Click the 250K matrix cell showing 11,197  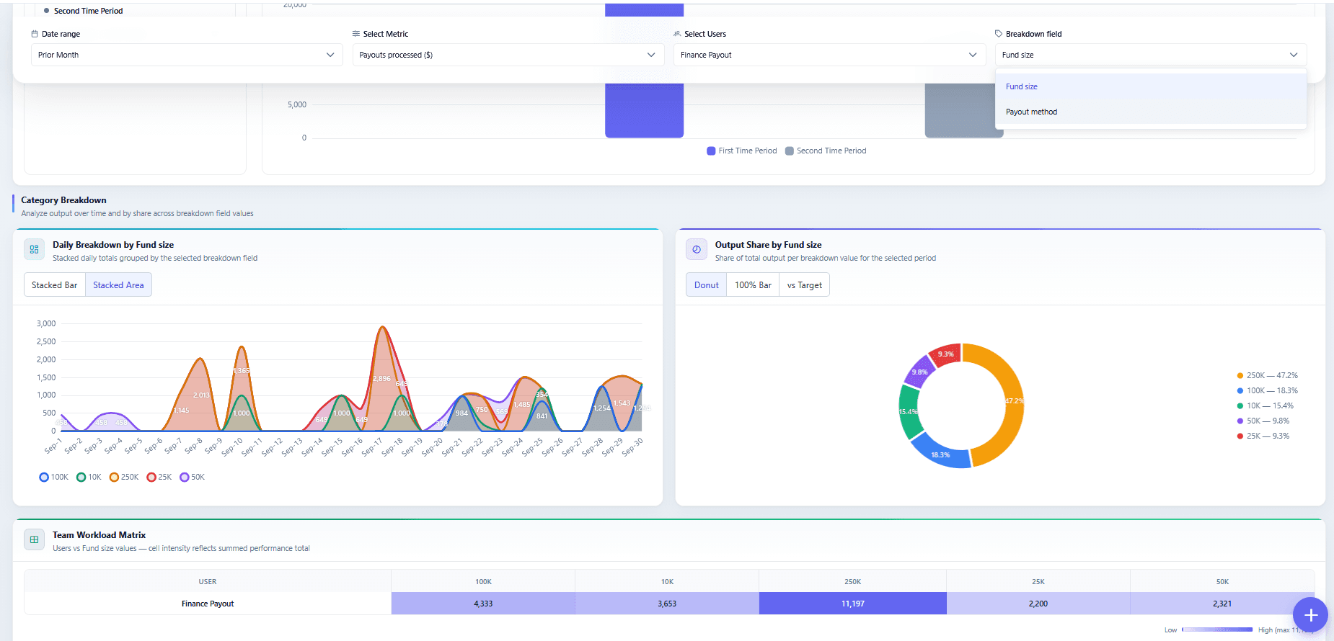point(852,604)
